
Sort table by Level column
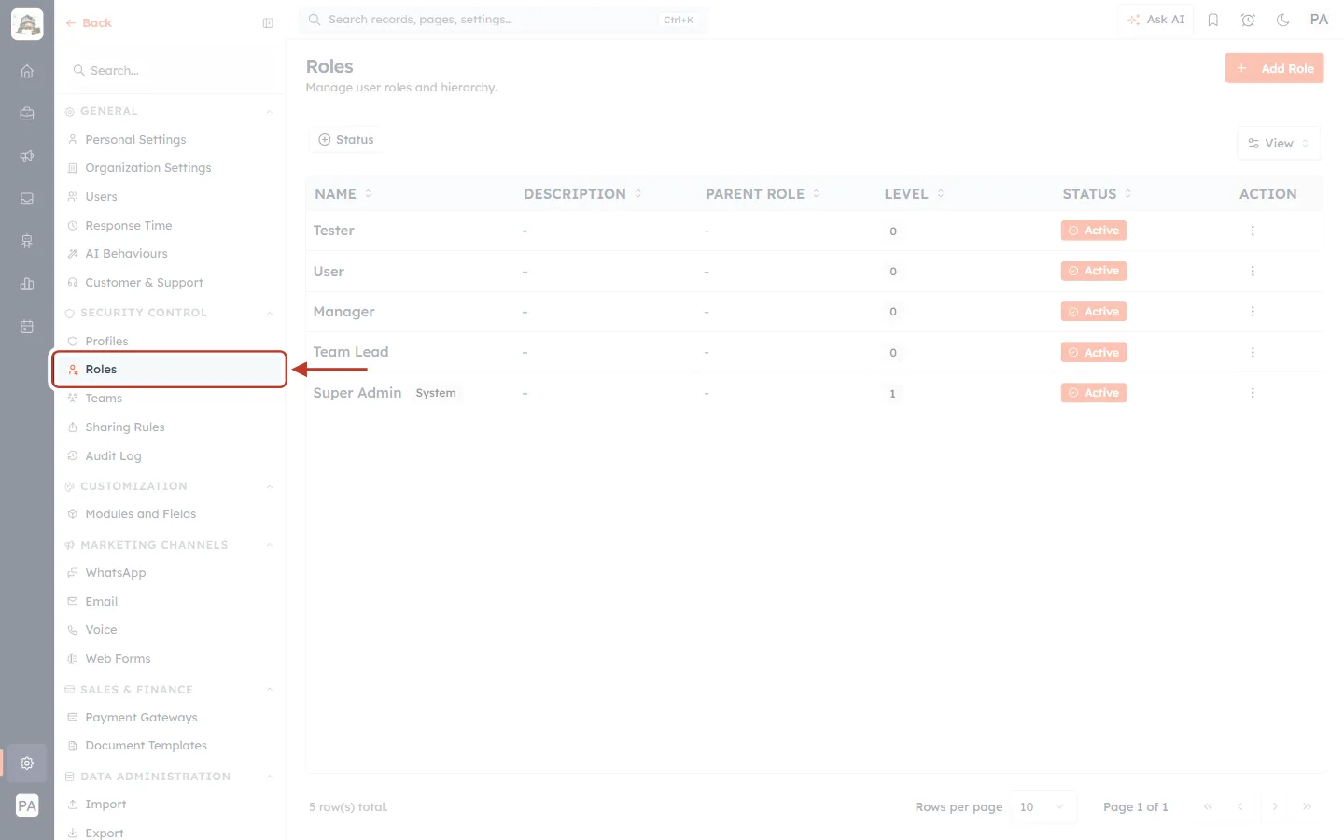914,194
